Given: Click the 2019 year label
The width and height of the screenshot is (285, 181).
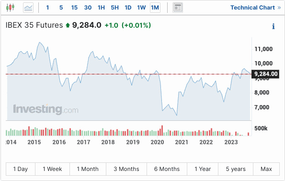Looking at the screenshot, I should click(x=133, y=142).
